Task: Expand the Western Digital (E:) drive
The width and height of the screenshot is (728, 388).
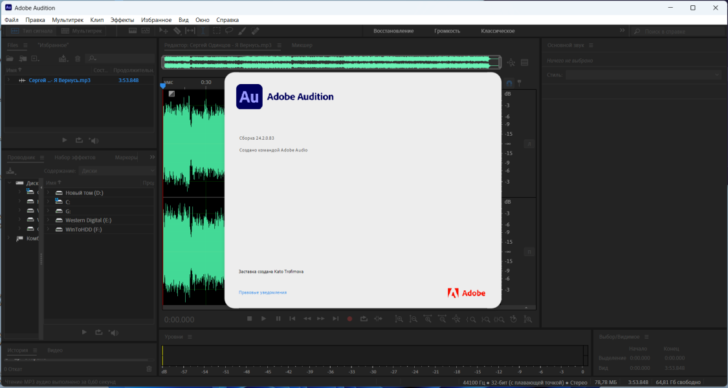Action: [x=49, y=220]
